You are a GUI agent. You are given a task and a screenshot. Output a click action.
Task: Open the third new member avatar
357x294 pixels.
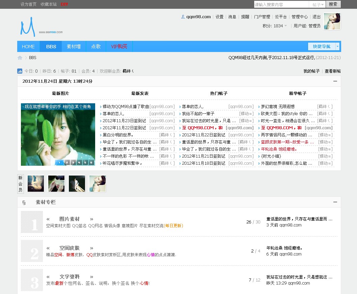point(77,184)
